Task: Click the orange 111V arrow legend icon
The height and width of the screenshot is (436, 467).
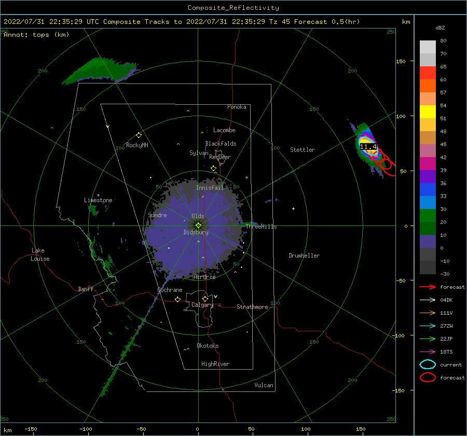Action: (428, 313)
